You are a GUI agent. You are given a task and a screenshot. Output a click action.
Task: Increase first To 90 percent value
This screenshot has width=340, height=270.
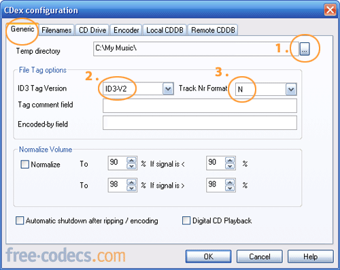[x=131, y=160]
